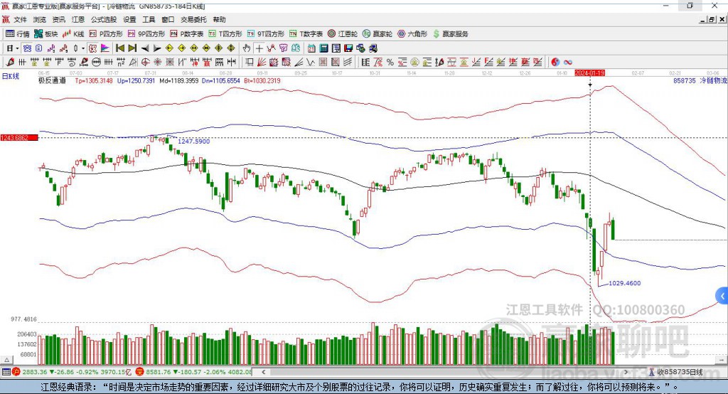
Task: Step chart left with the black left-arrow icon
Action: pyautogui.click(x=145, y=48)
